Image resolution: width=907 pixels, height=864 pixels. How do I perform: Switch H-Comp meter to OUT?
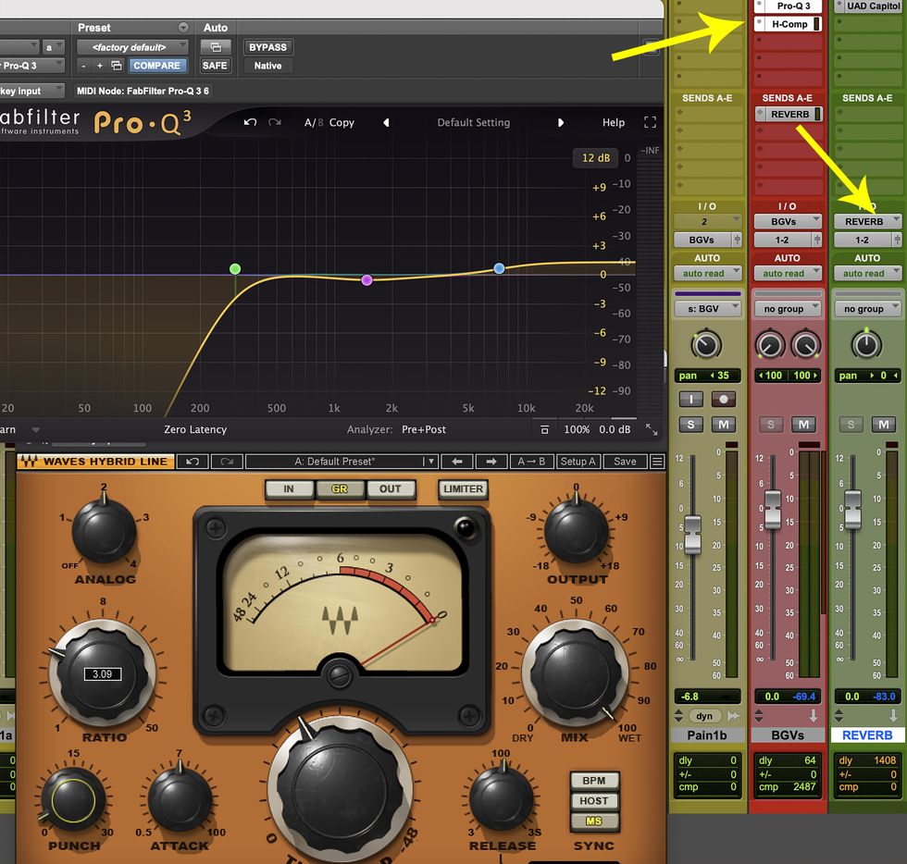(391, 489)
